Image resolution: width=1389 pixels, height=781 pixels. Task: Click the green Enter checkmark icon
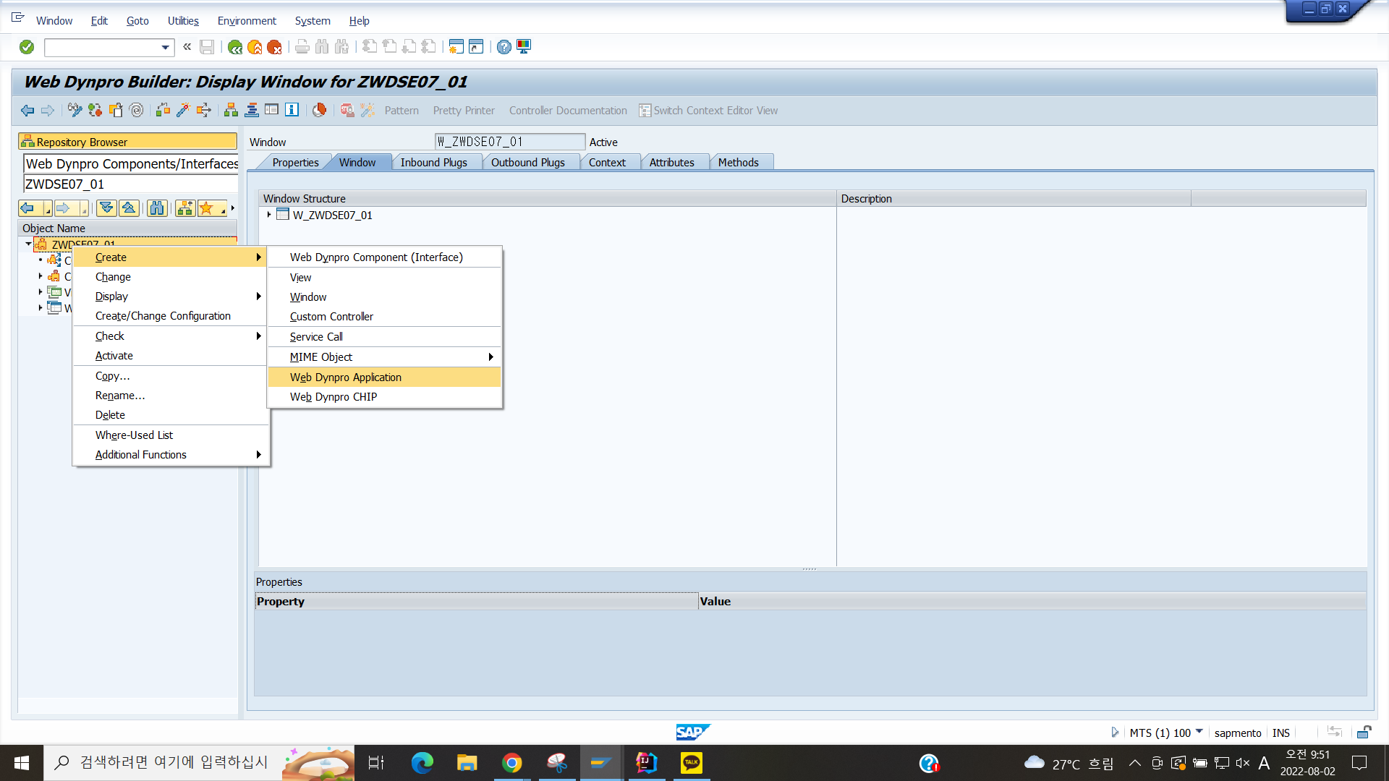[x=27, y=47]
